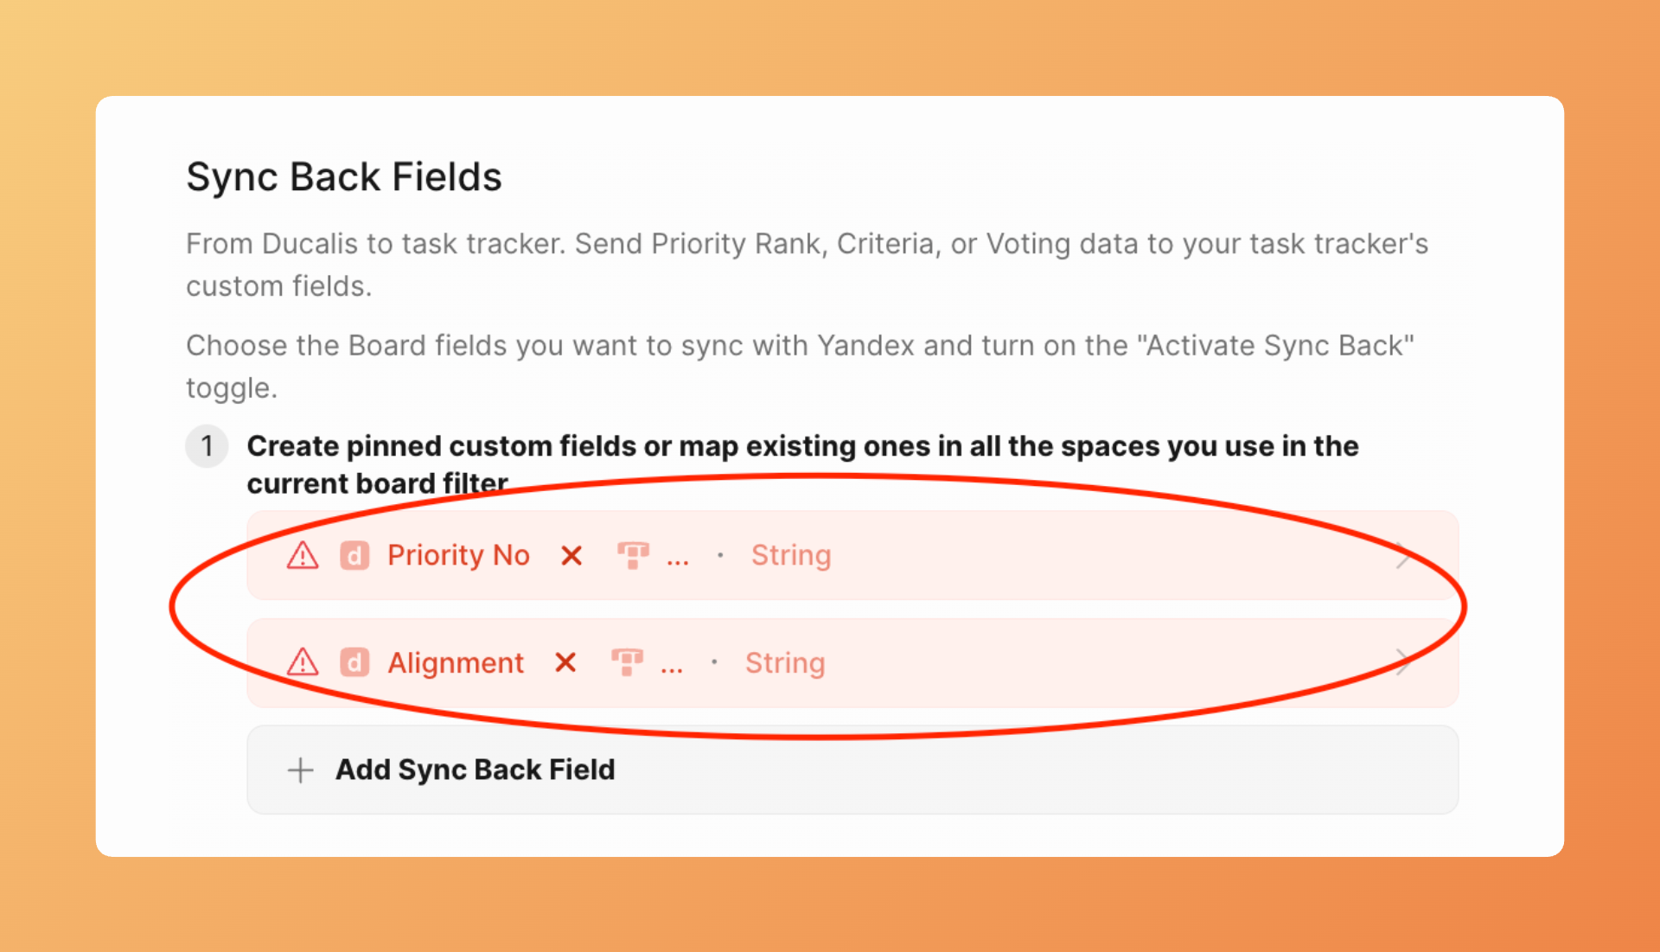
Task: Click the Ducalis 'd' icon beside Priority No
Action: [x=354, y=555]
